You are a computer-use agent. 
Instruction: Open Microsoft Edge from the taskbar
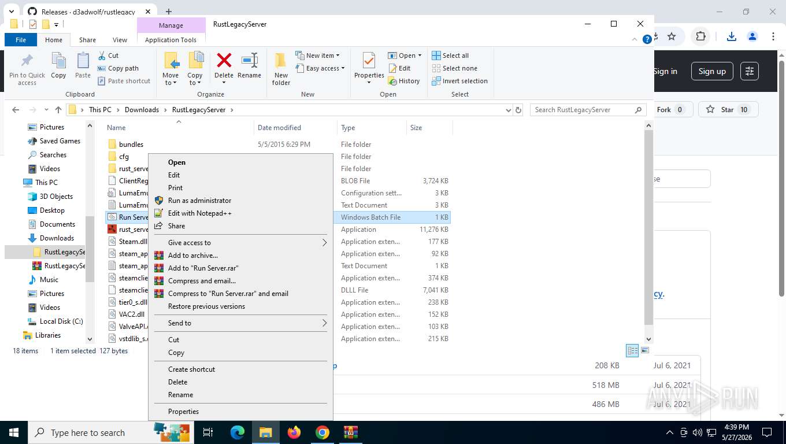[x=238, y=432]
